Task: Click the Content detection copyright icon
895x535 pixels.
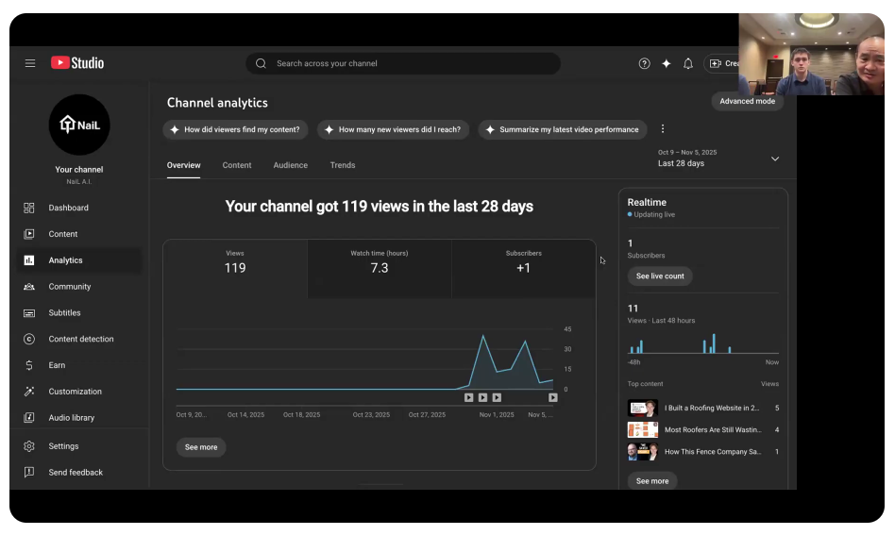Action: tap(29, 339)
